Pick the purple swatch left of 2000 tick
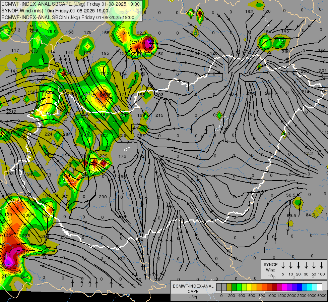Image resolution: width=328 pixels, height=302 pixels. point(289,287)
